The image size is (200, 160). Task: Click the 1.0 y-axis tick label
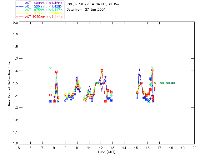click(x=15, y=143)
